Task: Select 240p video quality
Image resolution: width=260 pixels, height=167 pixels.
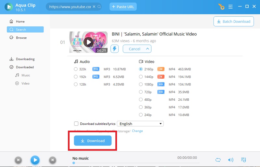Action: (141, 115)
